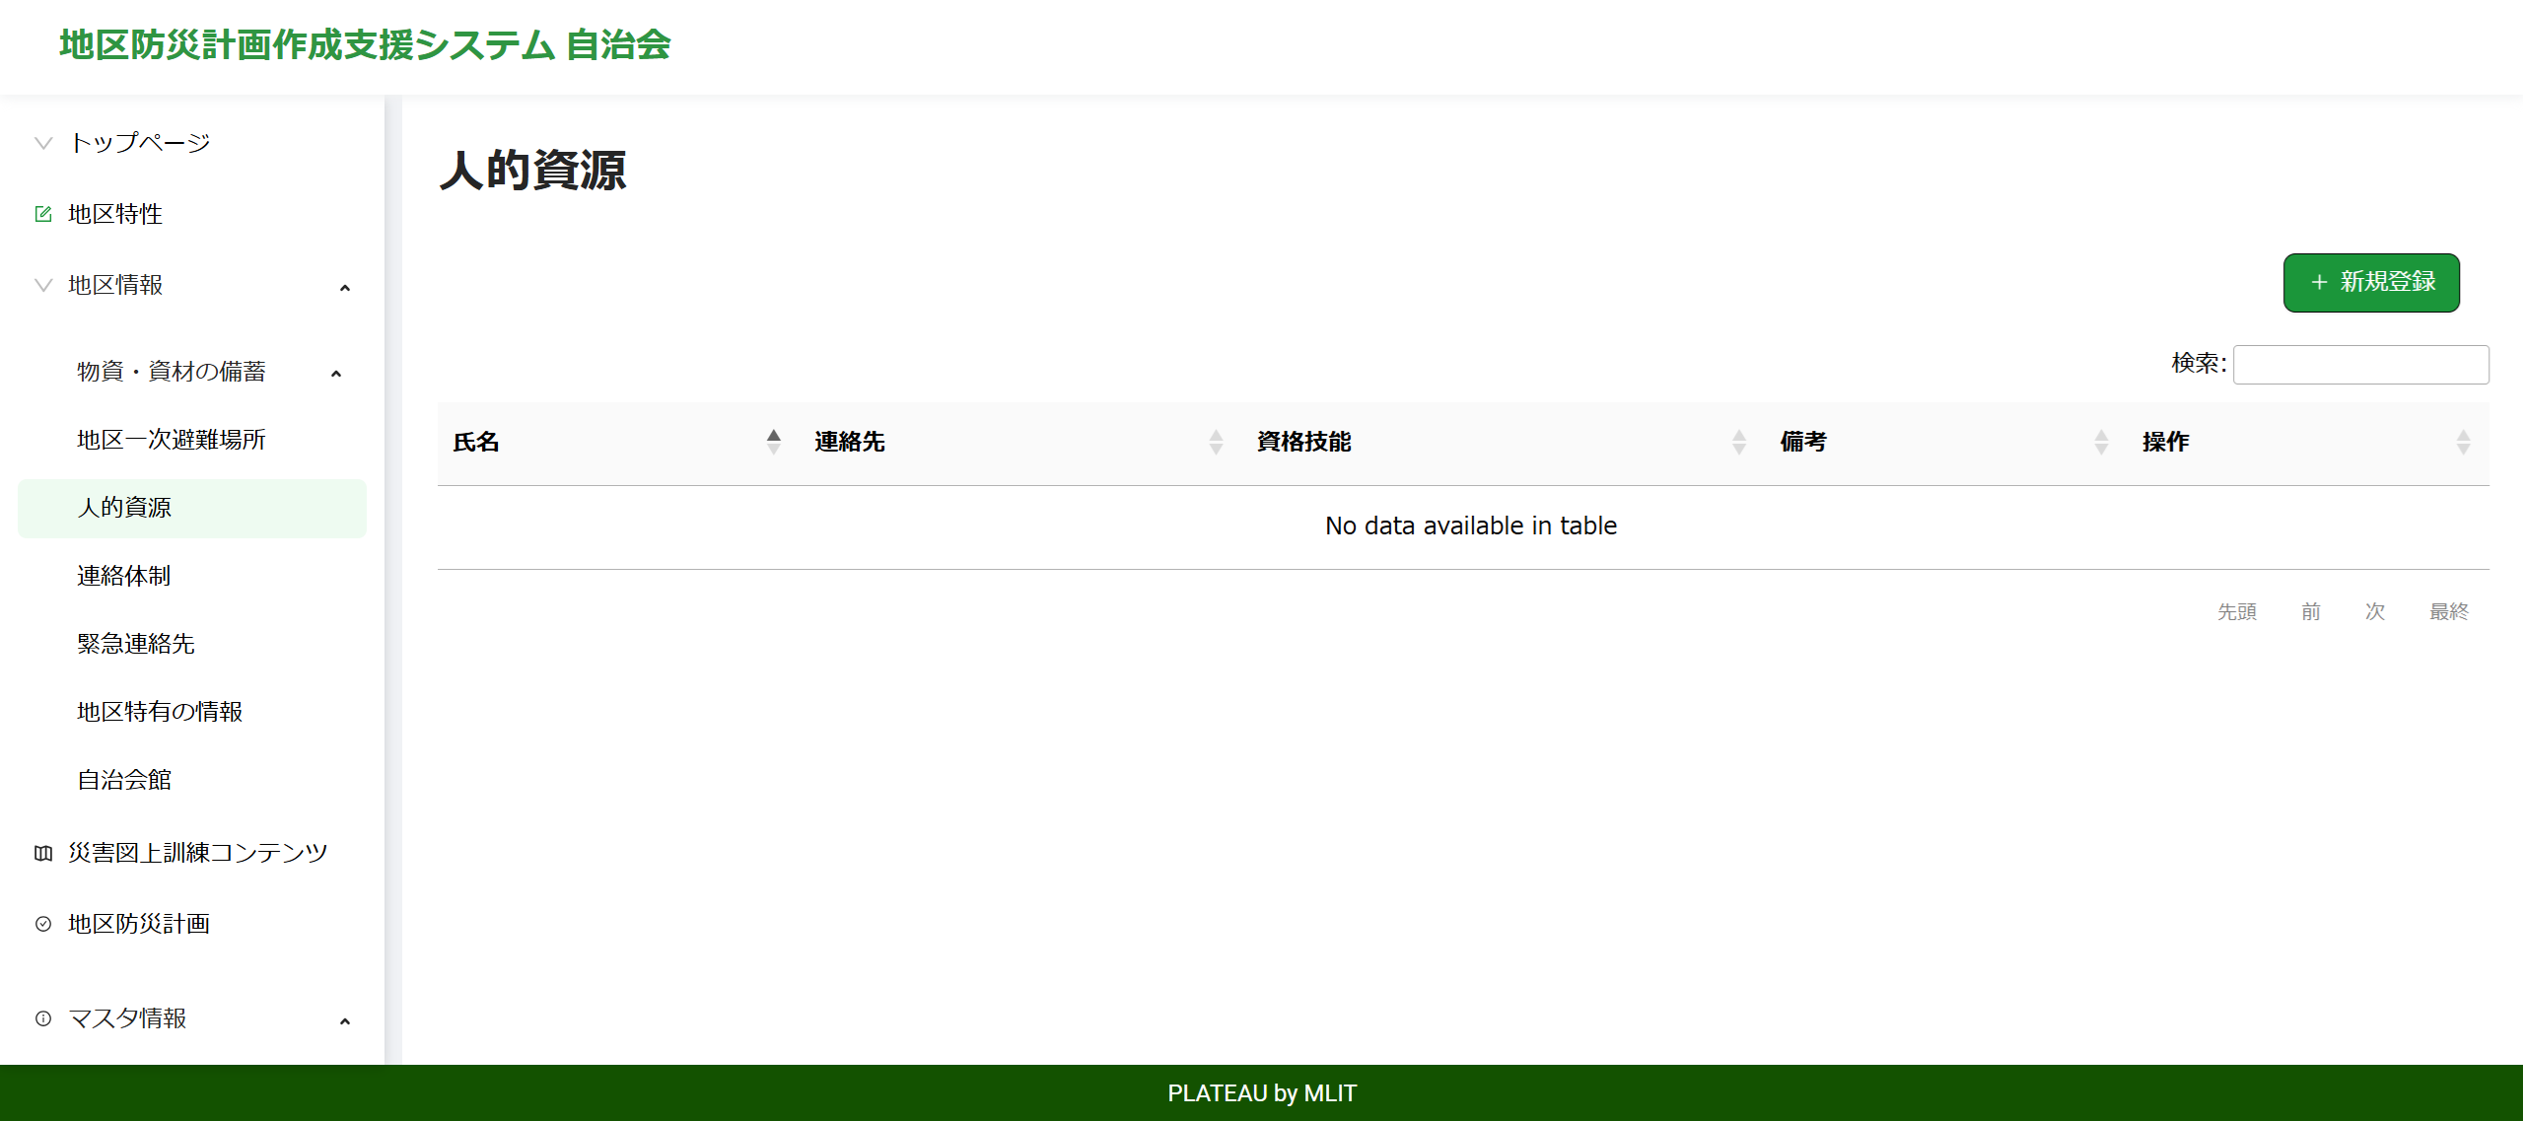This screenshot has width=2523, height=1121.
Task: Click the chevron icon beside トップページ
Action: pyautogui.click(x=43, y=143)
